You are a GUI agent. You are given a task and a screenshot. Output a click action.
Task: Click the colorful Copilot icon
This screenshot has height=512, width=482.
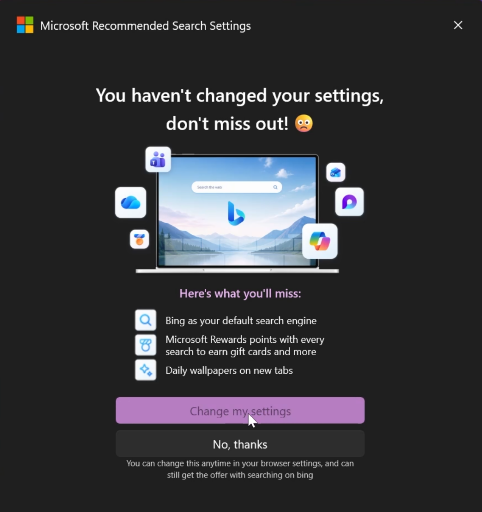320,241
